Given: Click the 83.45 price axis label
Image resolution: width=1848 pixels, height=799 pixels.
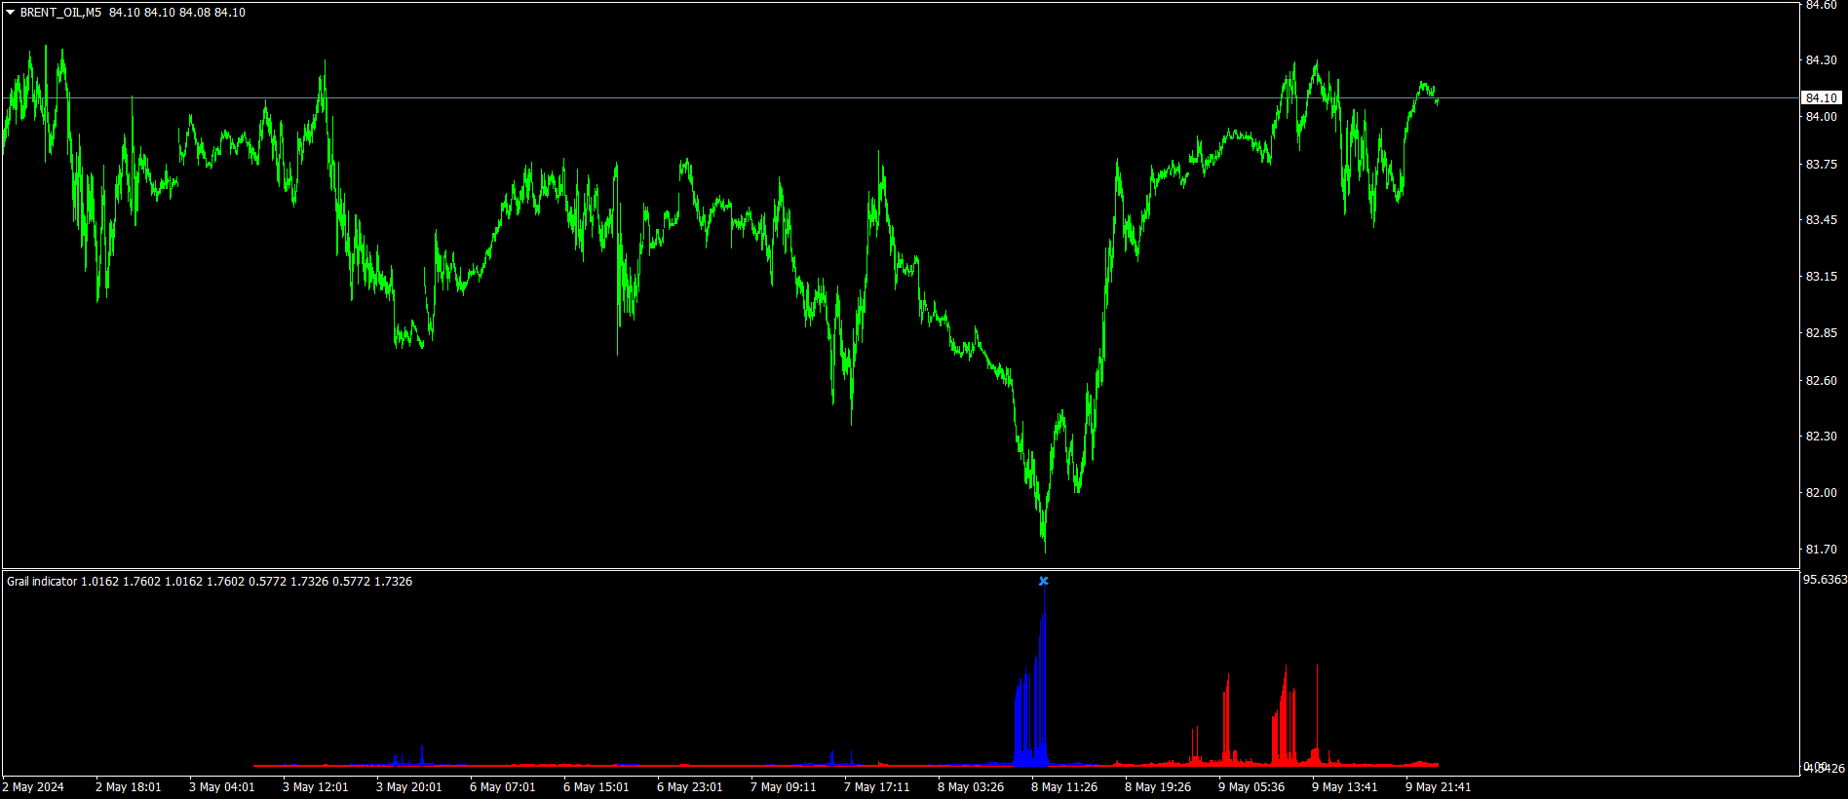Looking at the screenshot, I should 1821,220.
